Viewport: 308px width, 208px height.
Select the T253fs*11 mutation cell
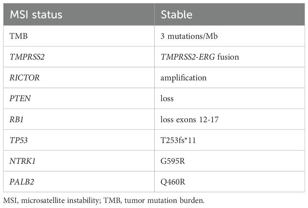point(178,140)
